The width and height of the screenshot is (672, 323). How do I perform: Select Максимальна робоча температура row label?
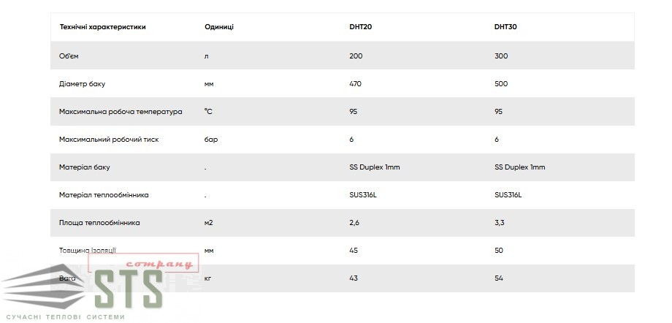tap(121, 112)
